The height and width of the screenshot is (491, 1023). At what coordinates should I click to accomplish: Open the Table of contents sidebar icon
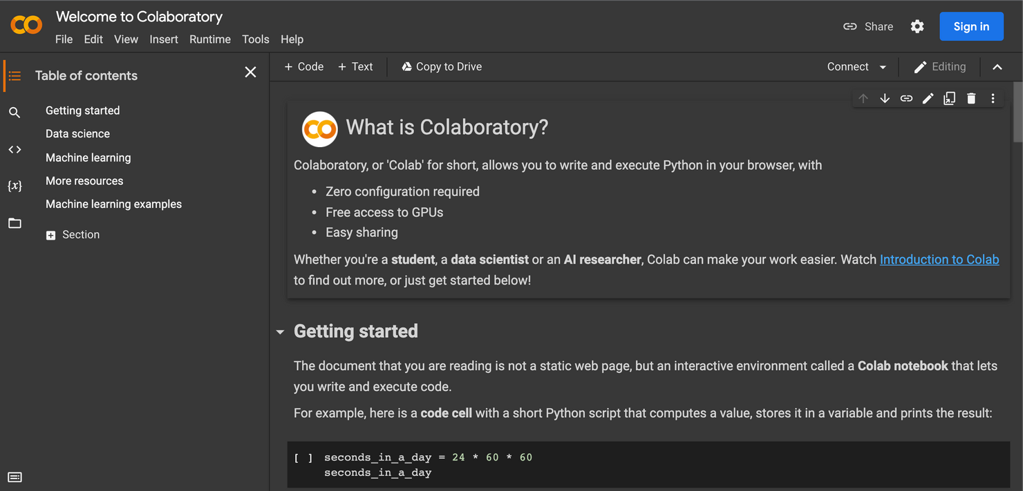[15, 75]
